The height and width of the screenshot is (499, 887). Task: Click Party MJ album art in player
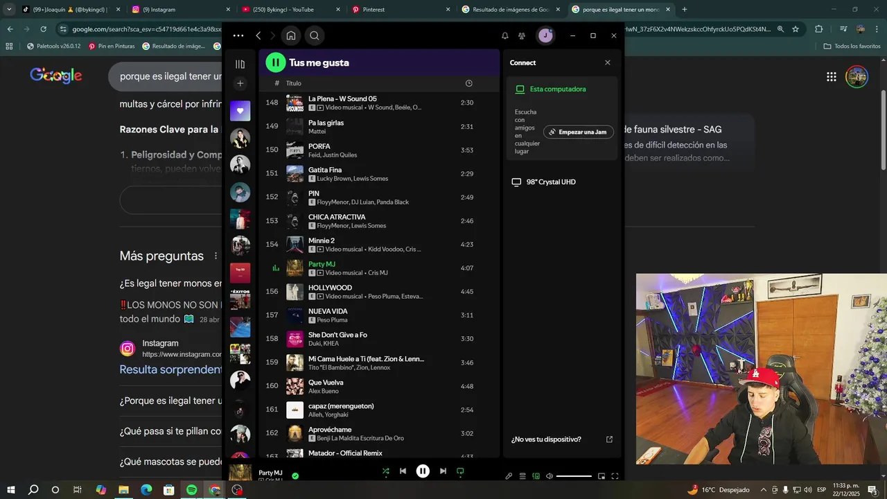click(240, 473)
